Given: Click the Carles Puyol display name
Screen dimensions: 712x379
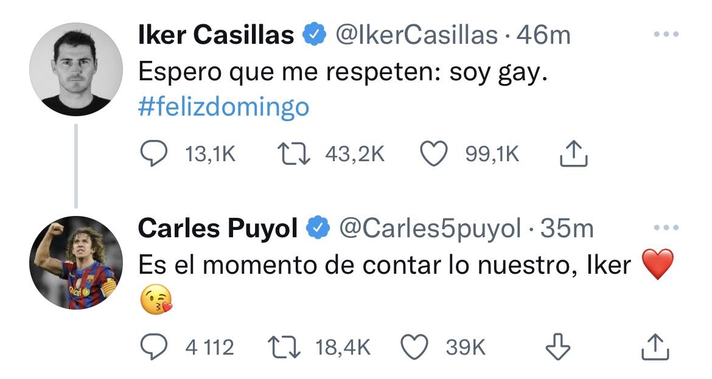Looking at the screenshot, I should click(218, 228).
